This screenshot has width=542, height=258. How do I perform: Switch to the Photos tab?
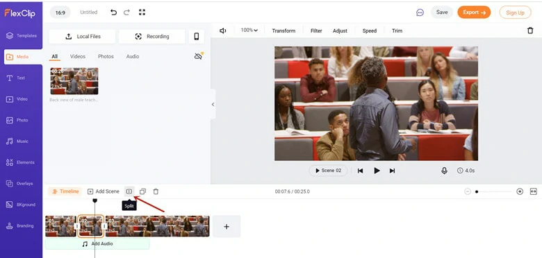106,57
